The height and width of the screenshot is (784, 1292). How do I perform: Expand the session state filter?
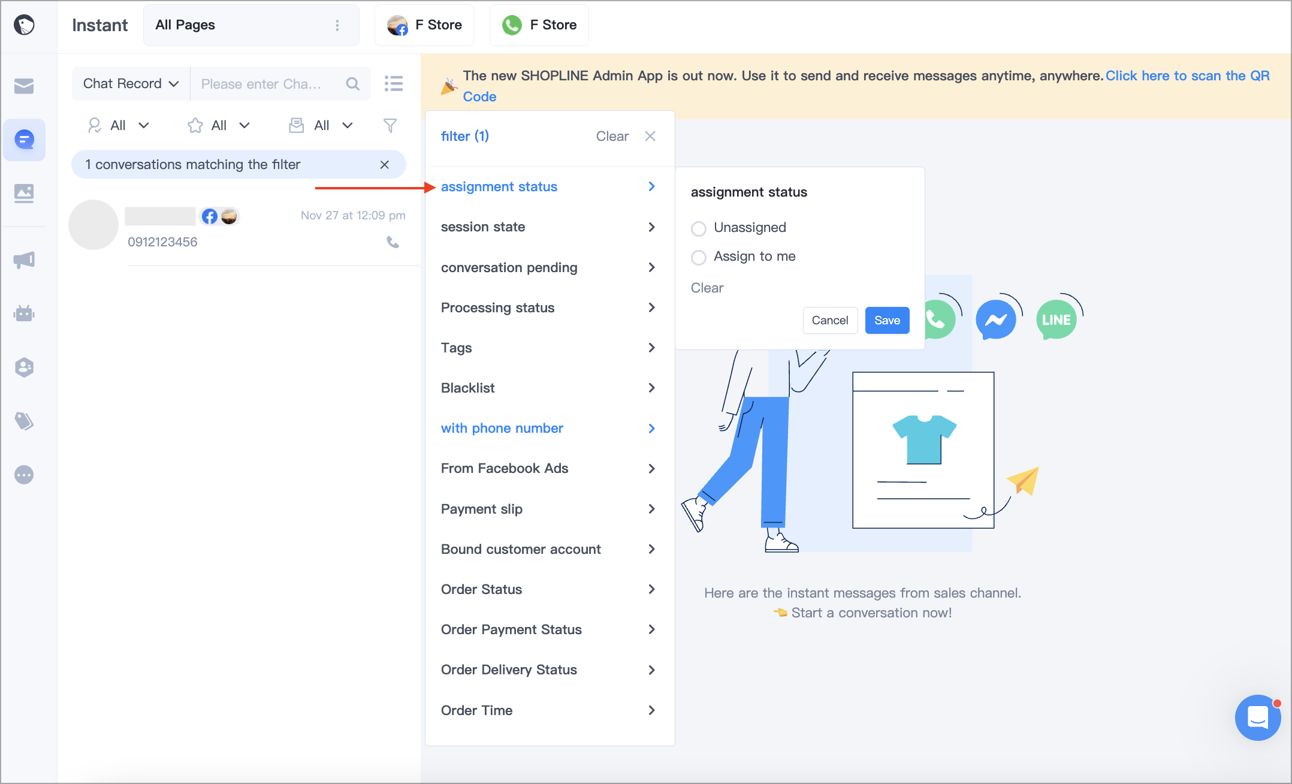(550, 227)
